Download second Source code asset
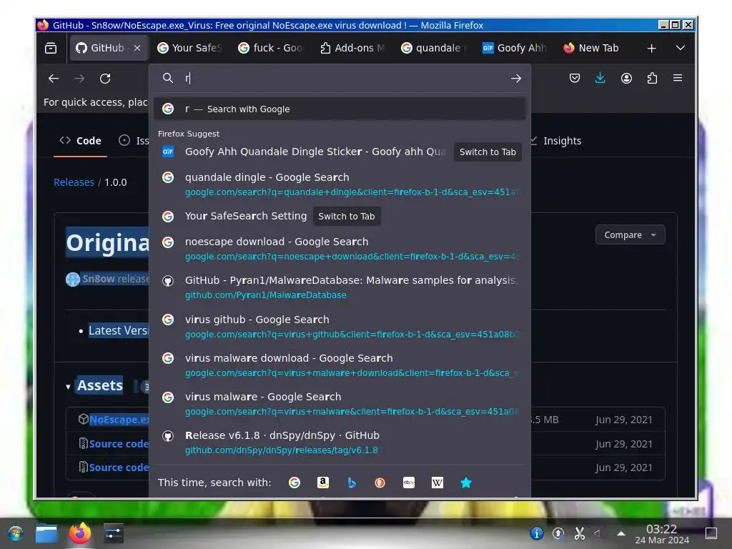The width and height of the screenshot is (732, 549). click(119, 468)
